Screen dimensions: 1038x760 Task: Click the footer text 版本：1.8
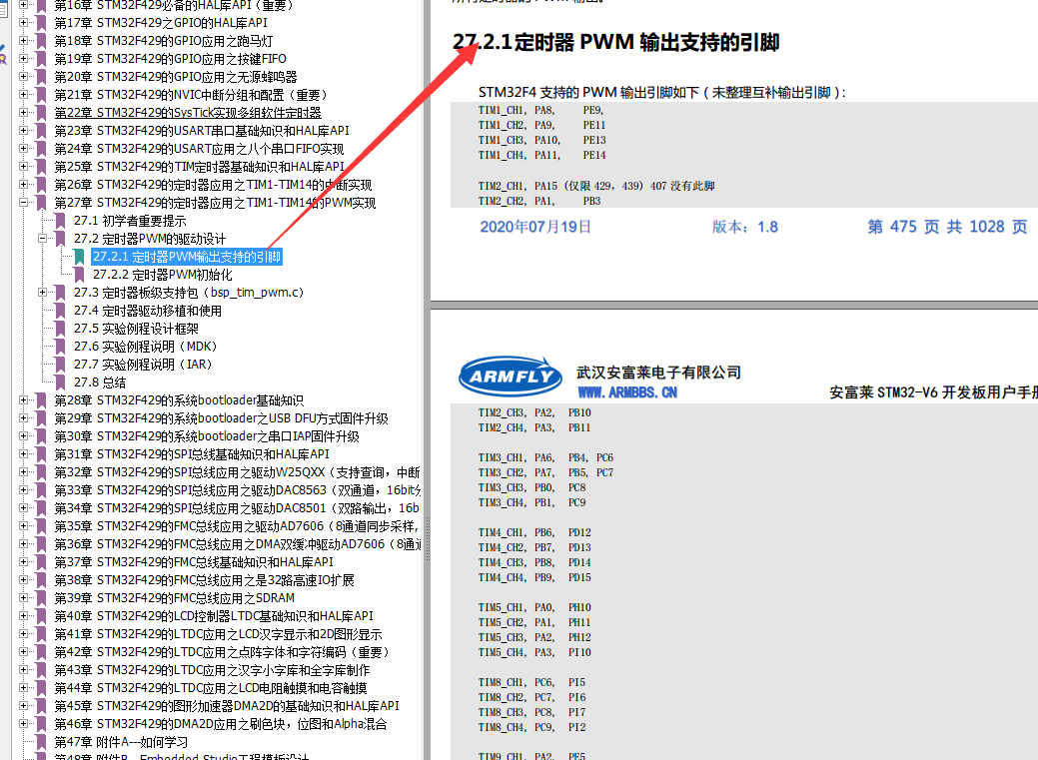click(x=744, y=227)
